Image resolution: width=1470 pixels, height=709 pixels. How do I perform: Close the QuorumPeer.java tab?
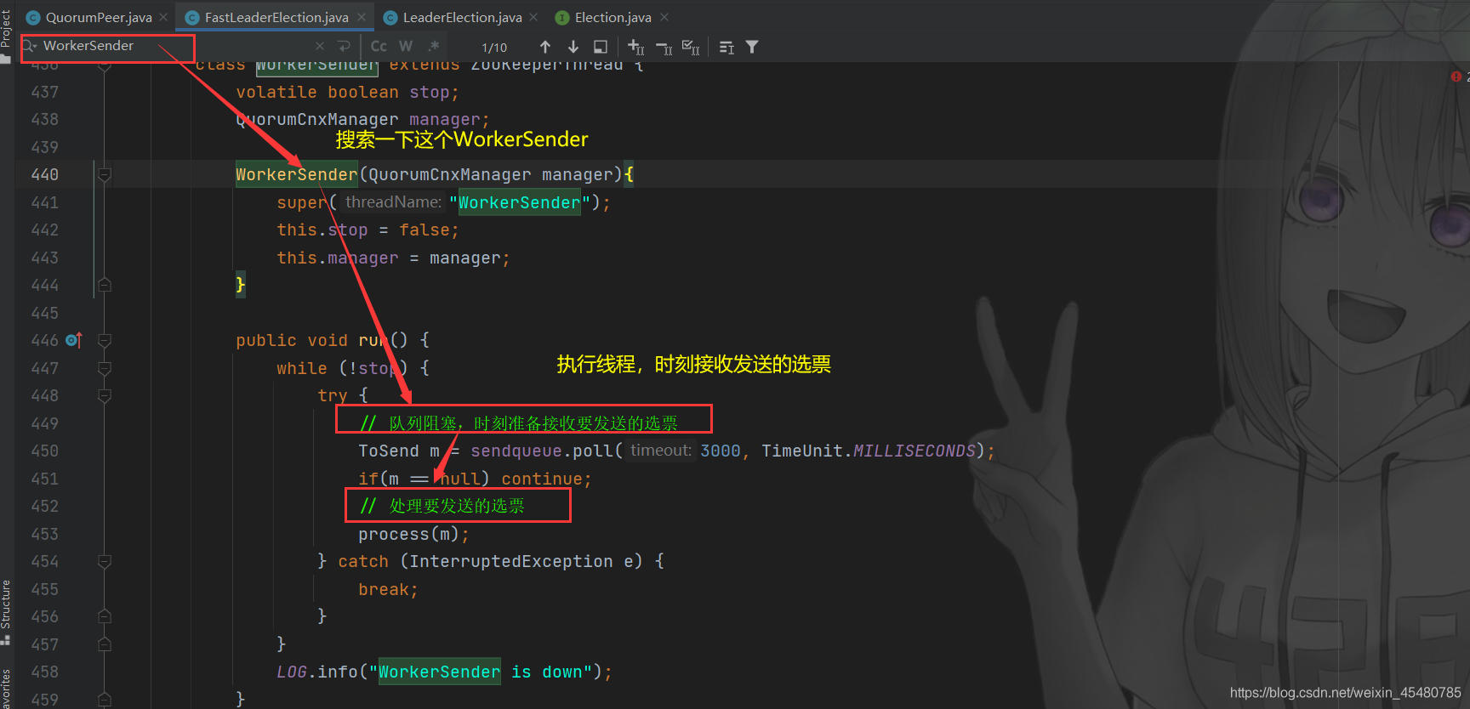(x=163, y=17)
